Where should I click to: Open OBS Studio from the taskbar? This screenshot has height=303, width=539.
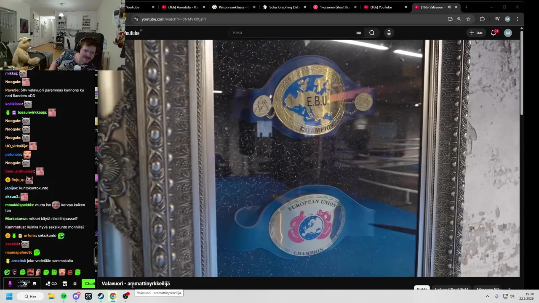(125, 296)
